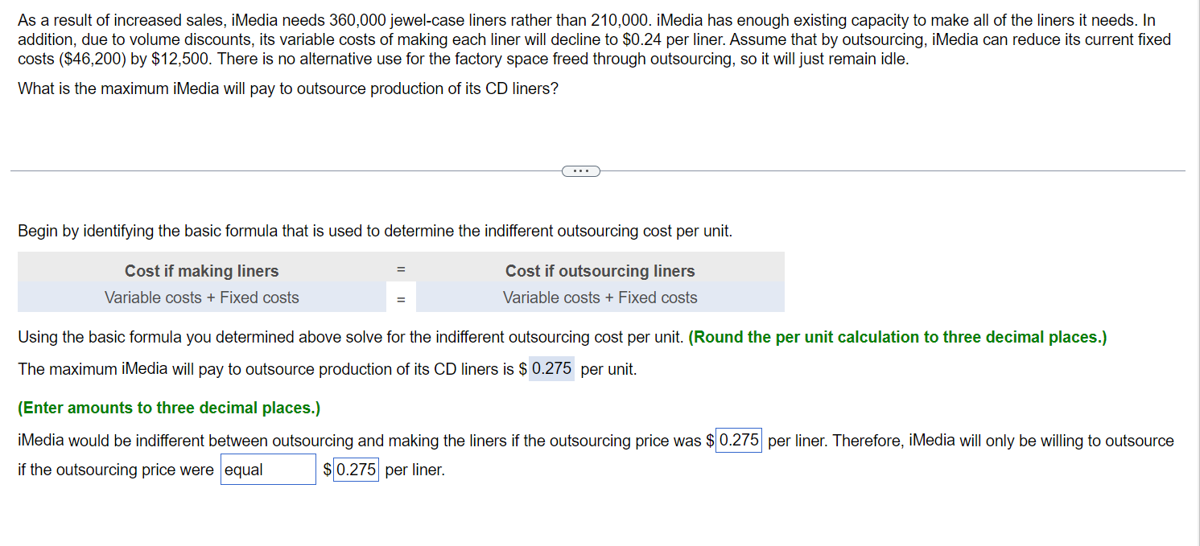Viewport: 1200px width, 546px height.
Task: Click green 'Round the per unit calculation' hint
Action: click(897, 337)
